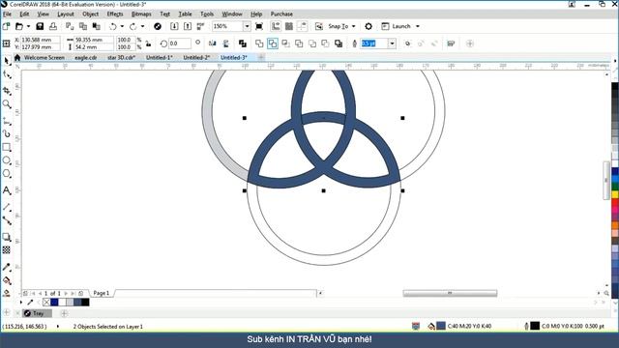Expand the Open button dropdown arrow

pyautogui.click(x=28, y=26)
